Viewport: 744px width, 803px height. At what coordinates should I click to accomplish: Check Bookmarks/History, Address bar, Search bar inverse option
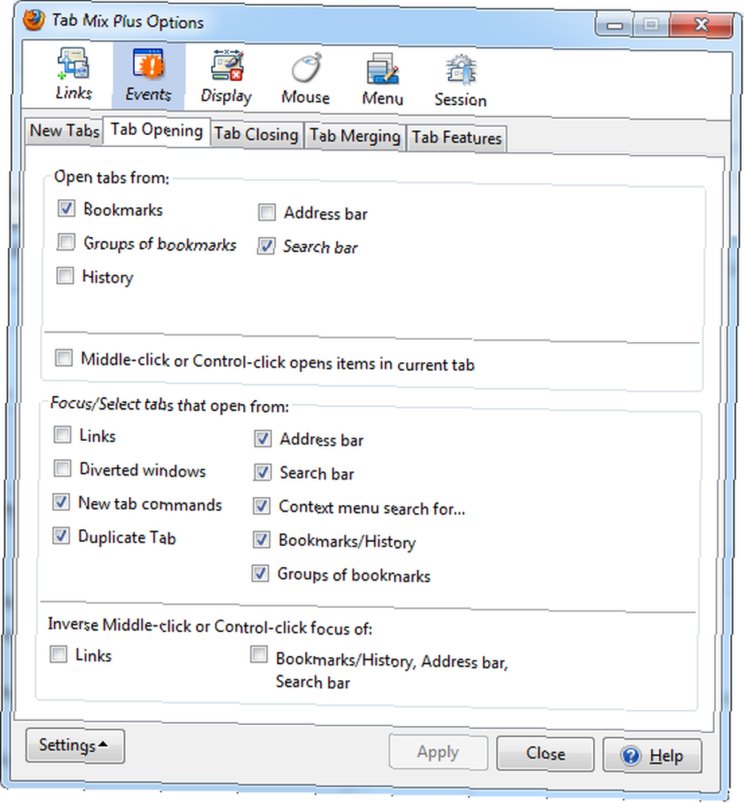259,654
